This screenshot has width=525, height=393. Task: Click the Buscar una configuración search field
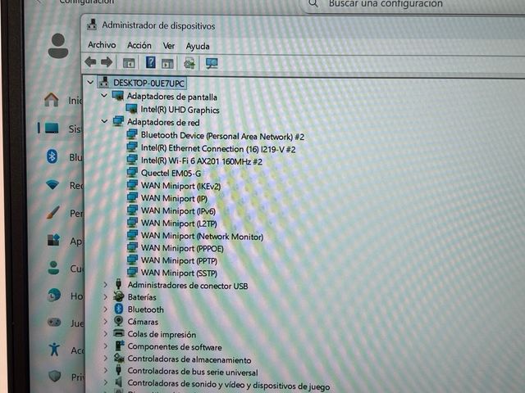[413, 5]
